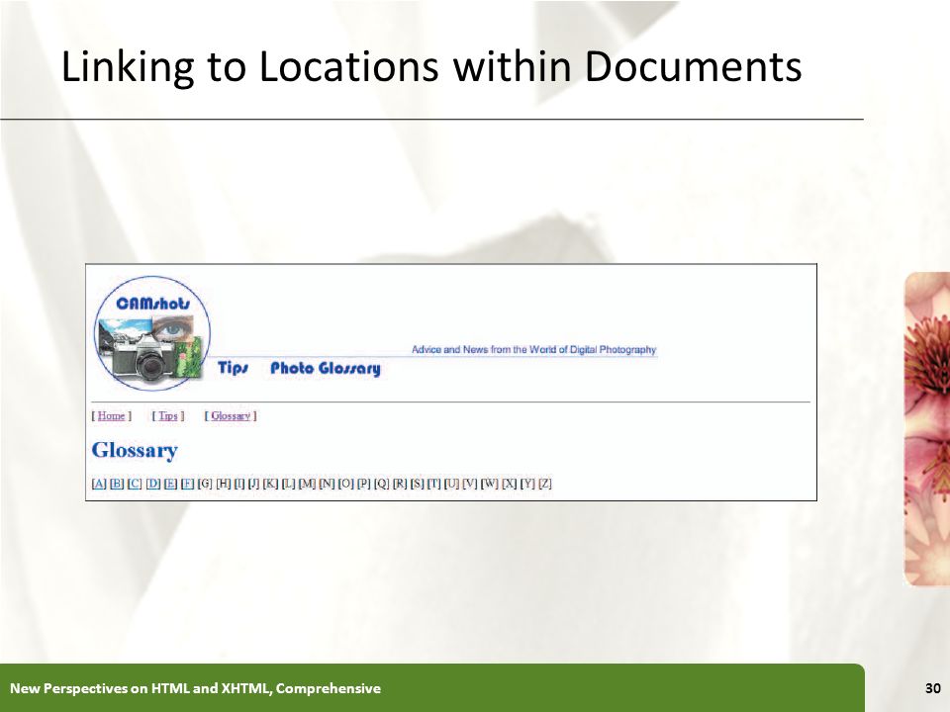Click the letter Z entry
This screenshot has height=712, width=950.
[545, 484]
